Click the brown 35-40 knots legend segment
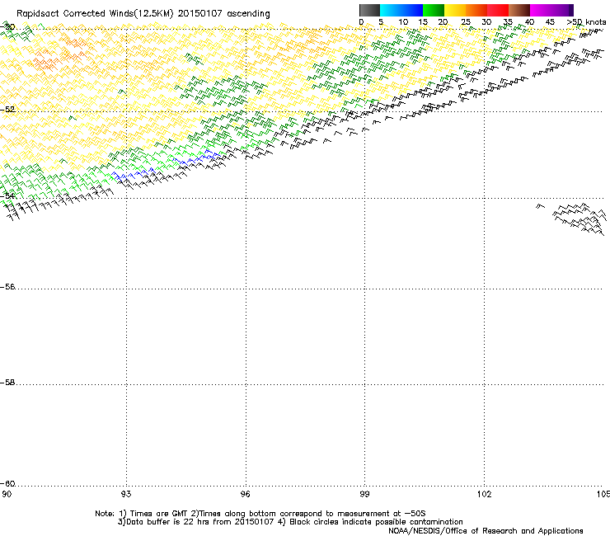The width and height of the screenshot is (610, 536). click(519, 10)
